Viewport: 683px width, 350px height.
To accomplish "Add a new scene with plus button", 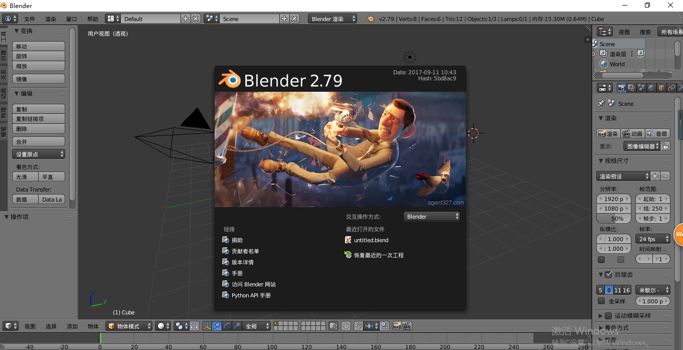I will tap(284, 19).
